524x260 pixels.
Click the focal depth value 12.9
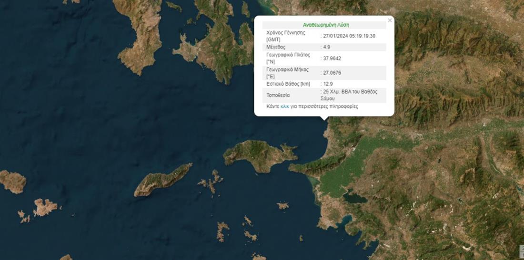click(328, 84)
